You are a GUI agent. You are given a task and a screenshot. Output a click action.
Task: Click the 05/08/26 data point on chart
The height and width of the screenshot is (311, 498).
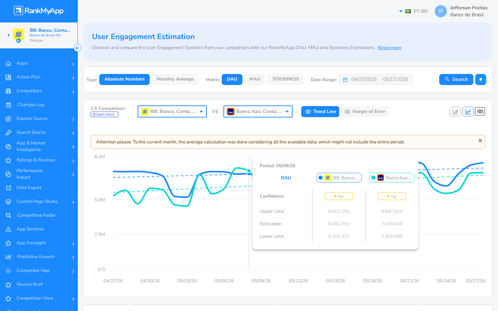pos(249,171)
